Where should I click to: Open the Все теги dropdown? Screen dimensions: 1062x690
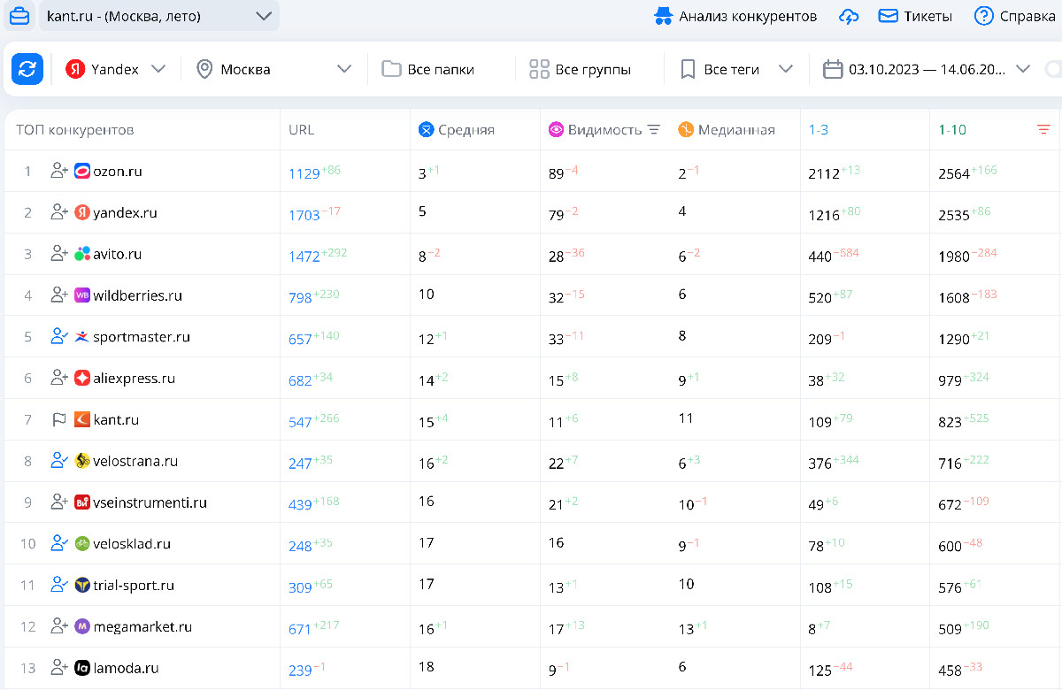736,69
